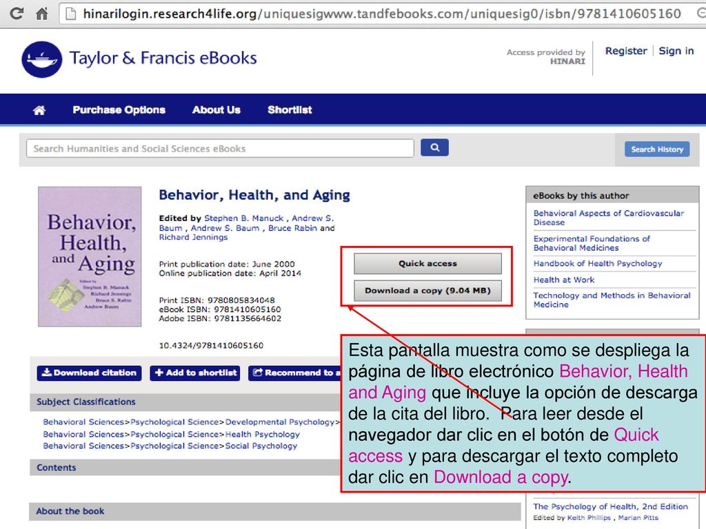Screen dimensions: 706x529
Task: Open Handbook of Health Psychology link
Action: (x=598, y=264)
